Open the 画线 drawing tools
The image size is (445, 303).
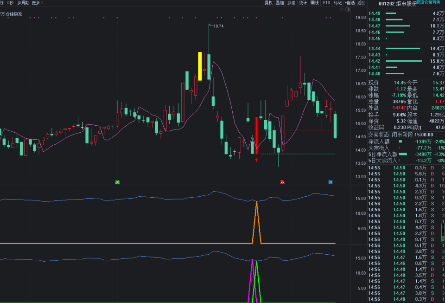click(314, 3)
